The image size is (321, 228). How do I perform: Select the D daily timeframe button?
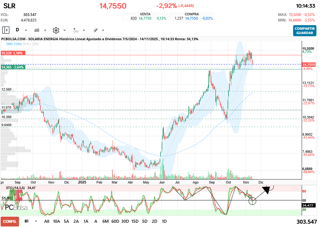point(17,30)
